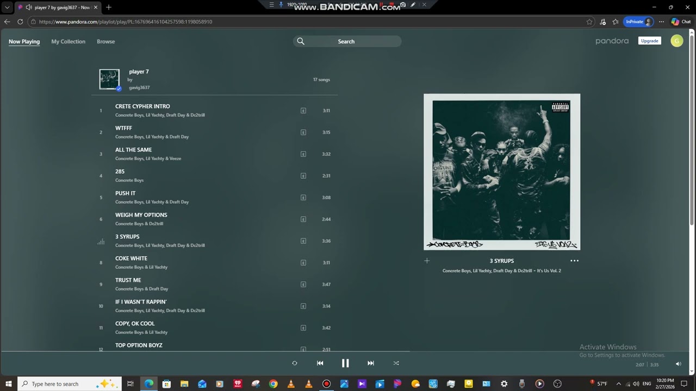Click the explicit badge on CRETE CYPHER INTRO

(x=303, y=111)
